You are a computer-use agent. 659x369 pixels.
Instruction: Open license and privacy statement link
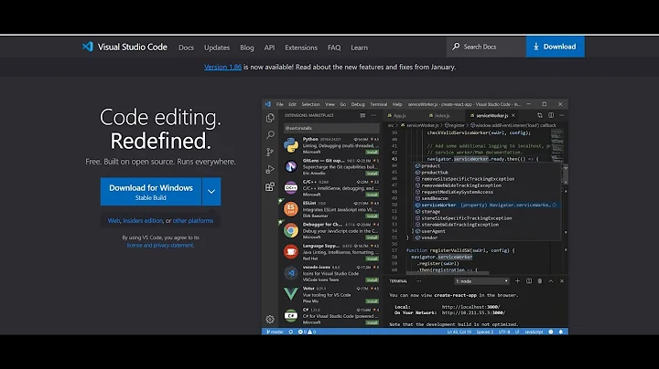point(160,246)
